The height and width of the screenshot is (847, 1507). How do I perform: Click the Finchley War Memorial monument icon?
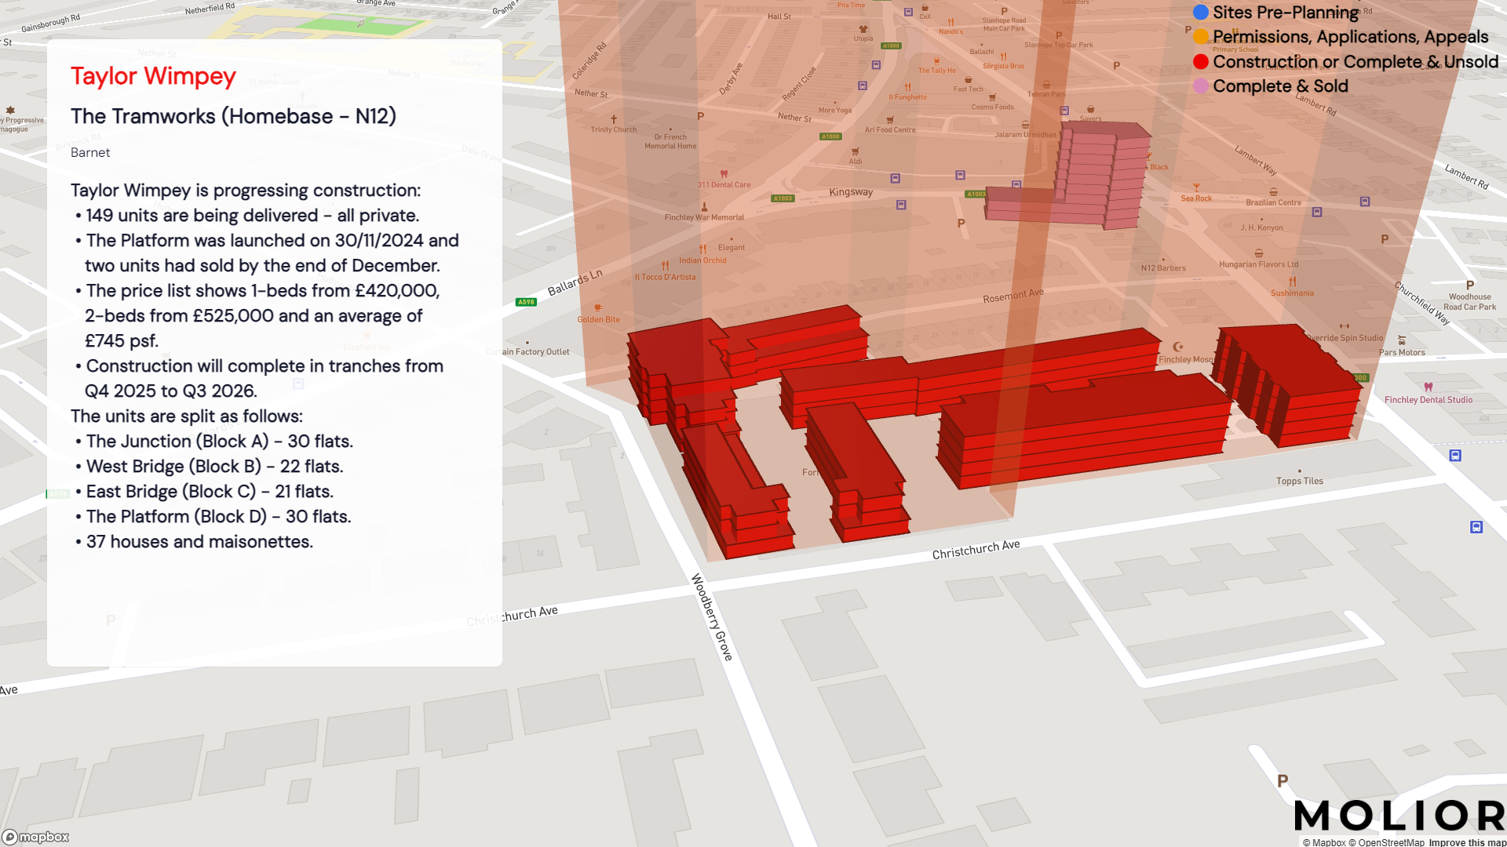[704, 207]
